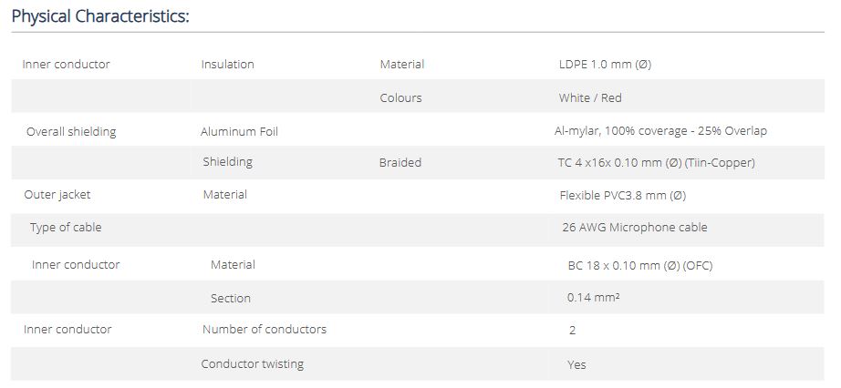Click the Type of cable label

pyautogui.click(x=66, y=228)
